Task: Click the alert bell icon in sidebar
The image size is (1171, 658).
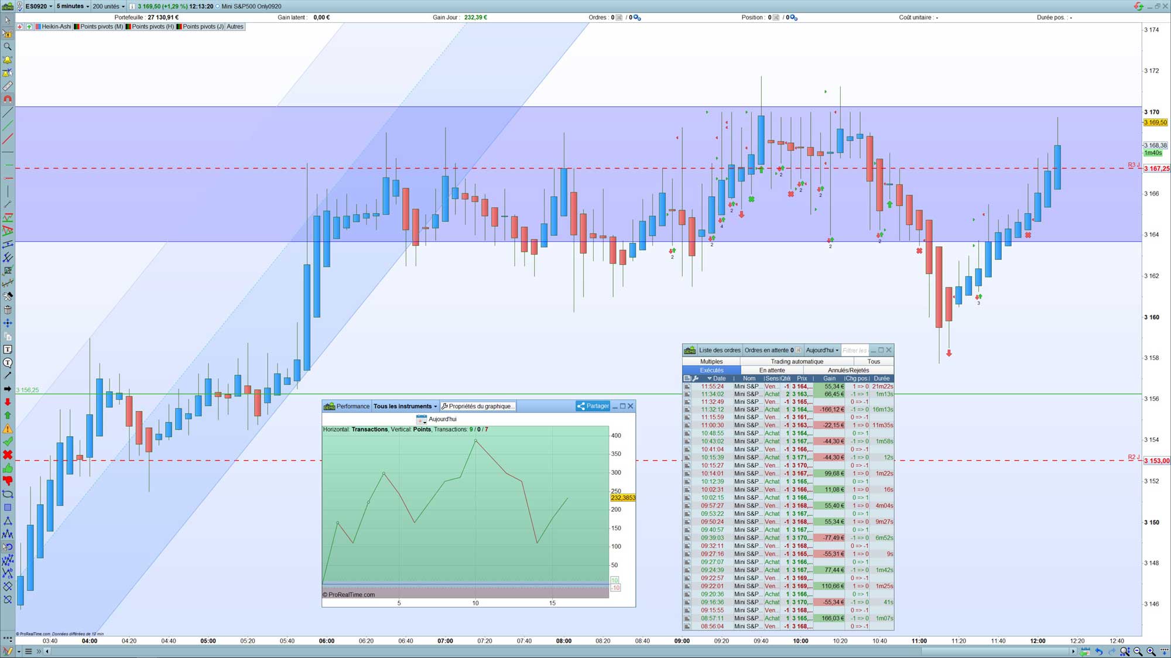Action: (8, 60)
